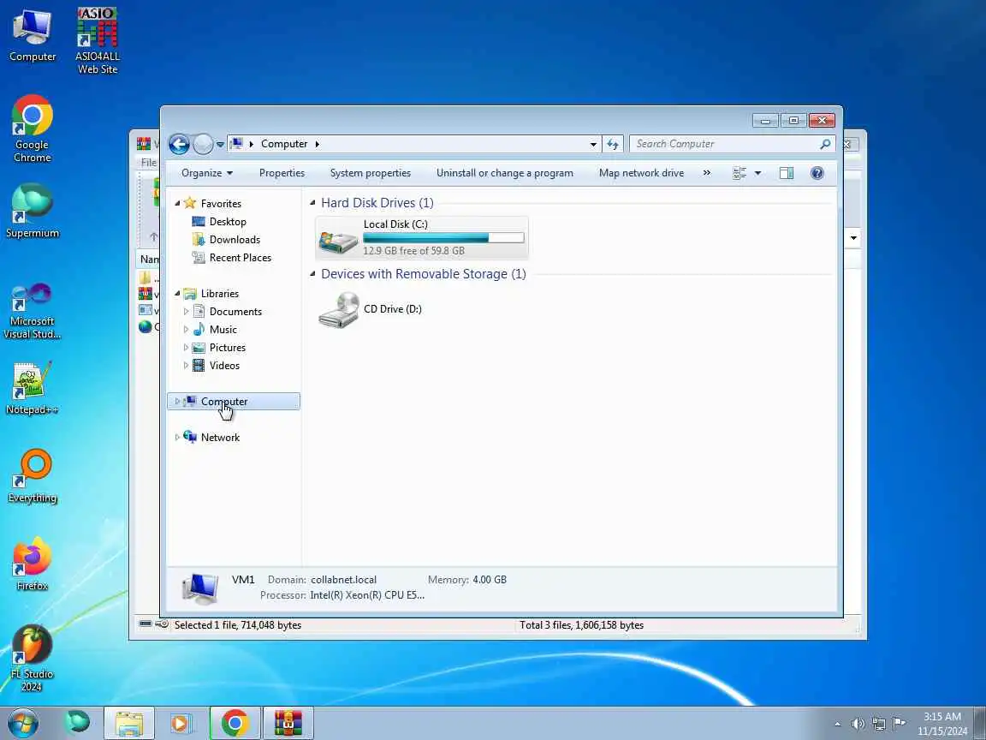Select Favorites in the navigation pane
Viewport: 986px width, 740px height.
pyautogui.click(x=221, y=204)
